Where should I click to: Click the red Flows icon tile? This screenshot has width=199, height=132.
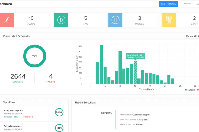(x=7, y=20)
